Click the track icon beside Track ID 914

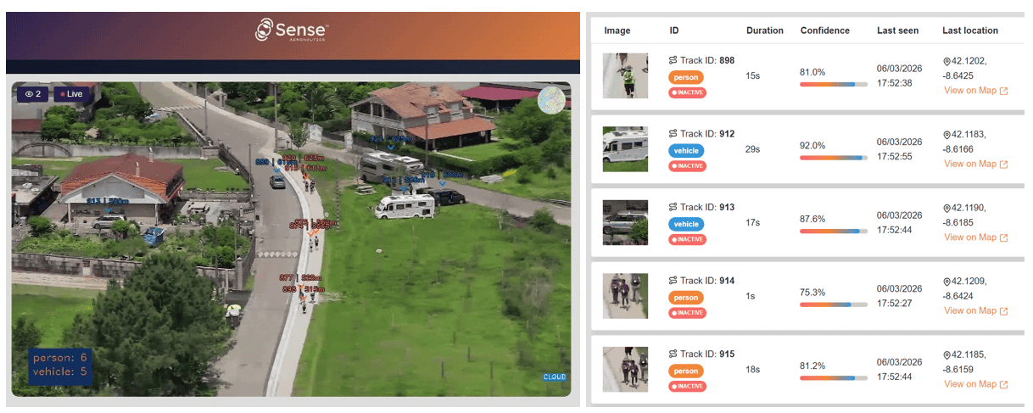click(673, 281)
